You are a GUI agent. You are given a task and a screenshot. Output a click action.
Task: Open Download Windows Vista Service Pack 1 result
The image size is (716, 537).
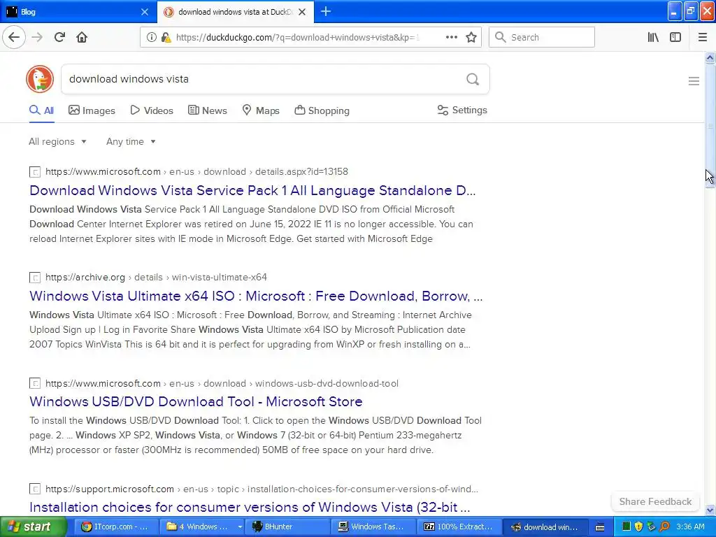[x=252, y=190]
